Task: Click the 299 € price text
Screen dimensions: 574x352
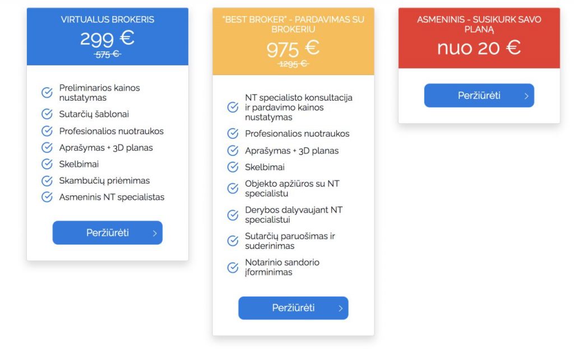Action: click(107, 38)
